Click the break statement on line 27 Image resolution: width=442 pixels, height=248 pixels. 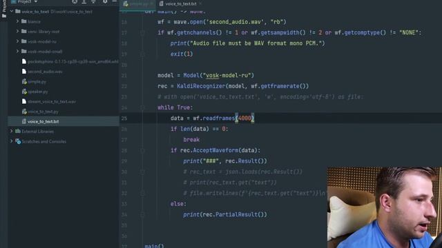click(x=191, y=140)
